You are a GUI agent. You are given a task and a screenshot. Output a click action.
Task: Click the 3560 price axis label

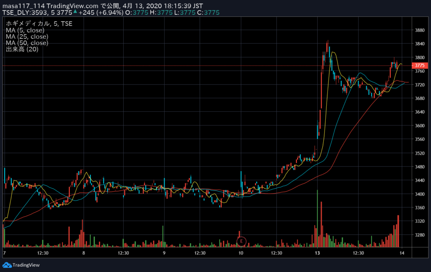click(420, 139)
